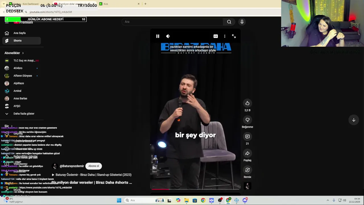
Task: Open @Baturayozdemir channel name
Action: pyautogui.click(x=72, y=166)
